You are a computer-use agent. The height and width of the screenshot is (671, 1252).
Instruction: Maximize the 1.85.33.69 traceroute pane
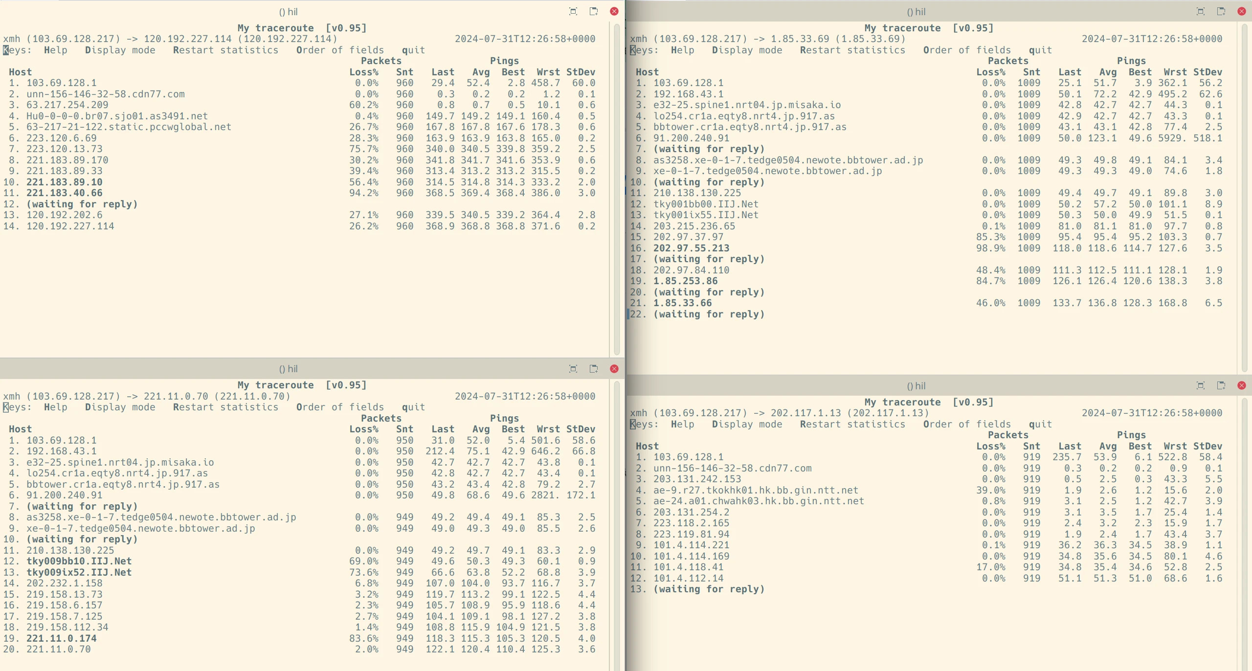pos(1200,11)
